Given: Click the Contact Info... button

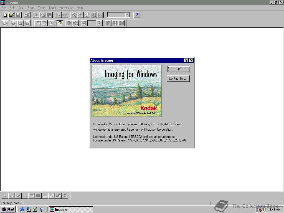Looking at the screenshot, I should coord(178,78).
